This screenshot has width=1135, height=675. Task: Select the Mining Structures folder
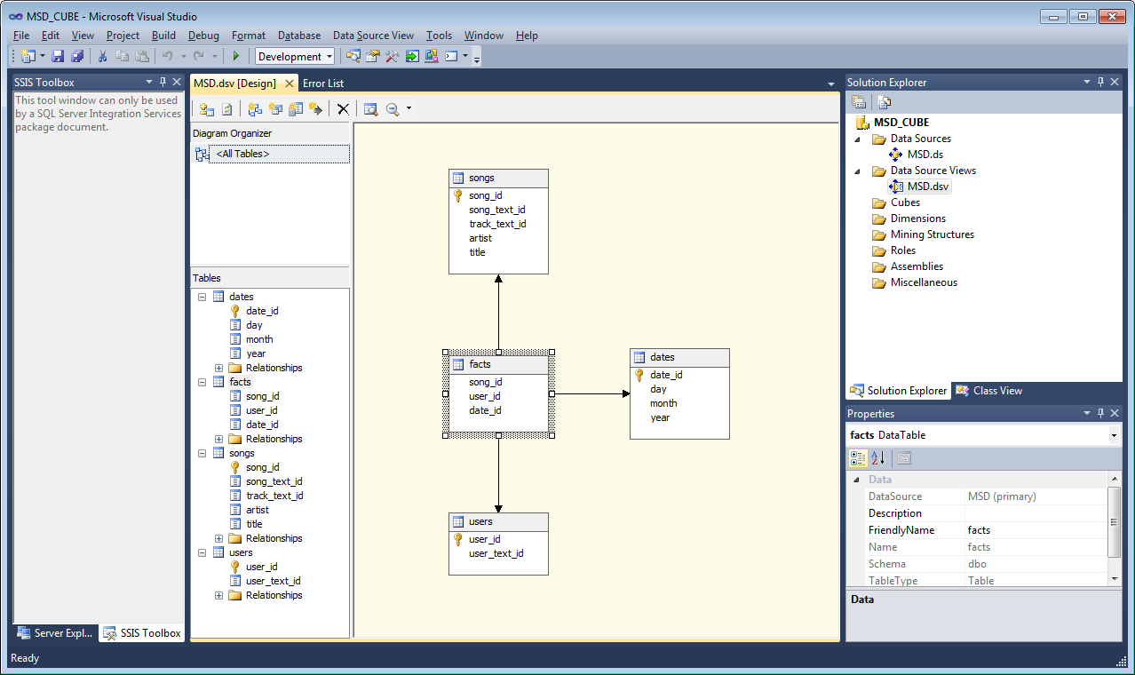pos(933,234)
